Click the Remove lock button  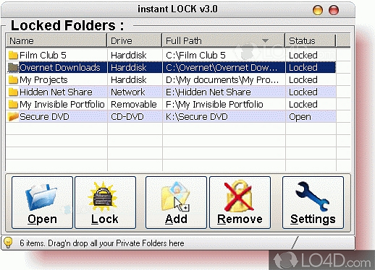240,202
